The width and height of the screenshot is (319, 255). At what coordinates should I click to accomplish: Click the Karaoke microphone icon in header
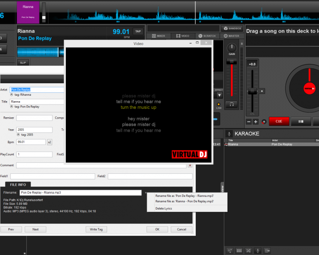(229, 133)
